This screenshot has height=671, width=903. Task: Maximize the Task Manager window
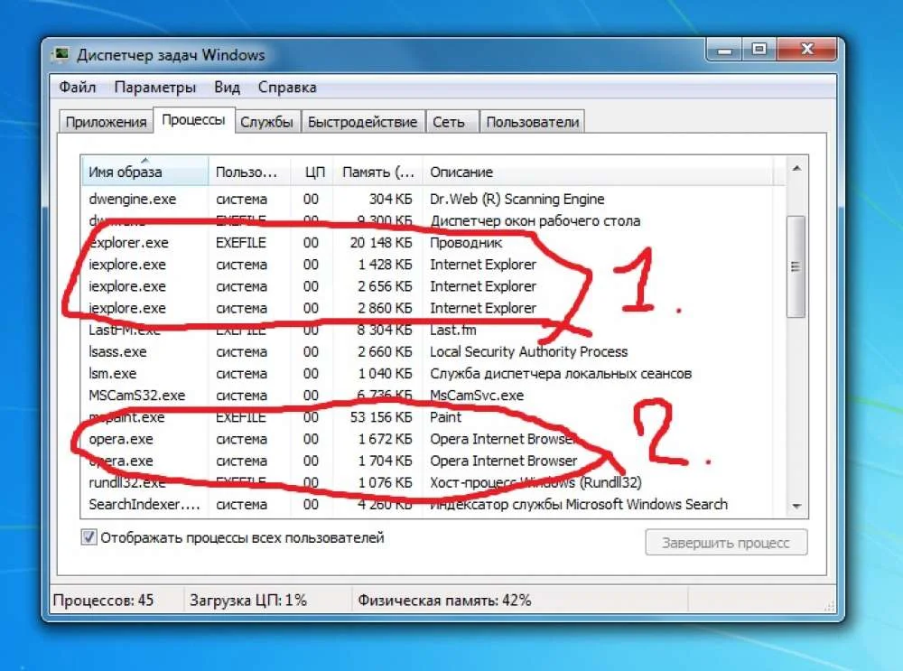(x=759, y=50)
